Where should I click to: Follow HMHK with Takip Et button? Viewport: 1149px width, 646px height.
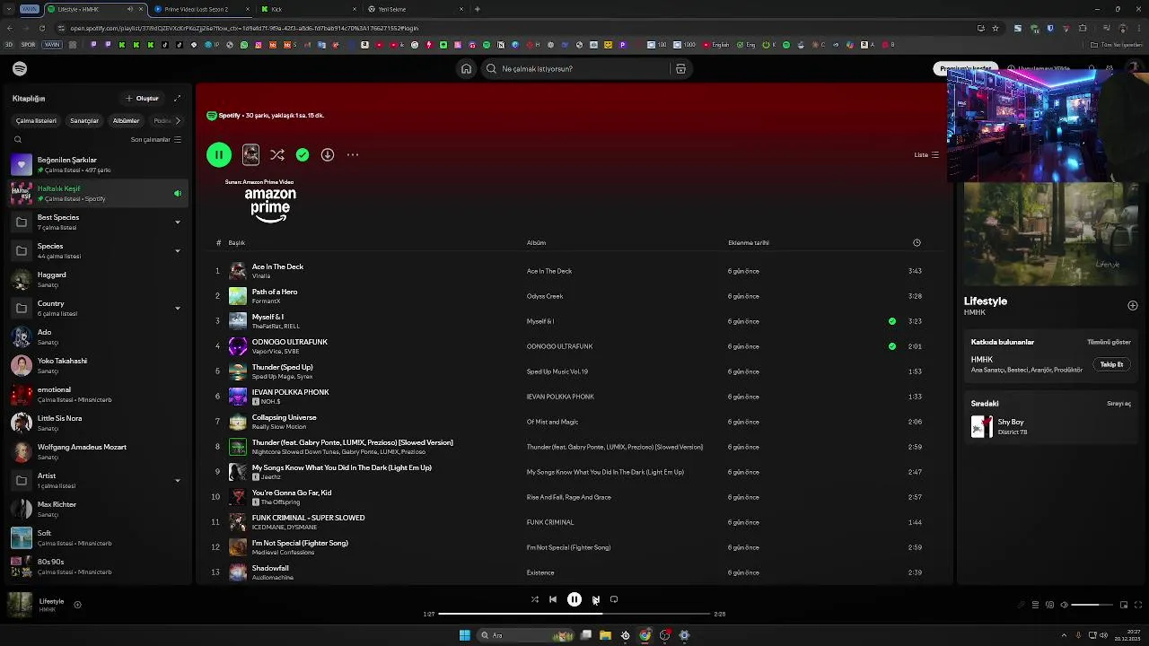[1111, 364]
